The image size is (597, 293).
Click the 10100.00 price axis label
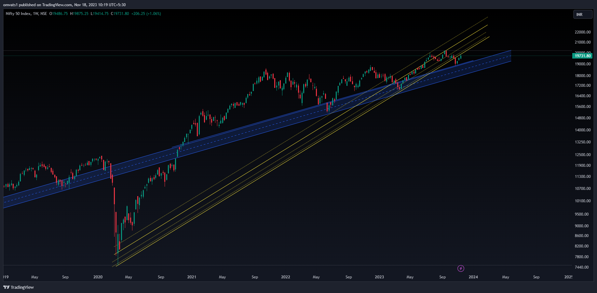pyautogui.click(x=583, y=201)
